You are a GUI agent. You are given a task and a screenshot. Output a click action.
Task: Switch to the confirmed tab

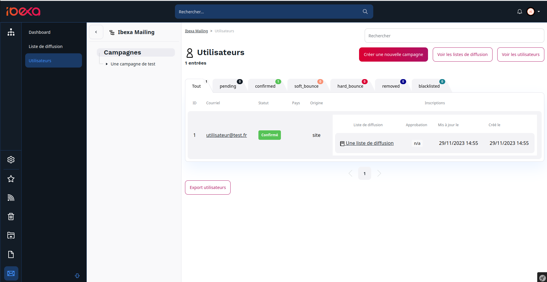265,86
